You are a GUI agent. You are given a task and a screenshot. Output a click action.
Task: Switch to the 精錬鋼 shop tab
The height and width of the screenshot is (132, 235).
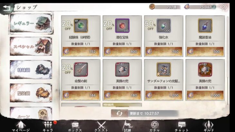tap(31, 70)
